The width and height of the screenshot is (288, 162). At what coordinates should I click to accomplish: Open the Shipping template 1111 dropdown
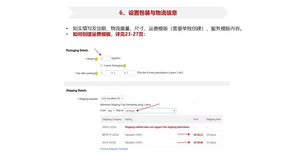[x=111, y=98]
